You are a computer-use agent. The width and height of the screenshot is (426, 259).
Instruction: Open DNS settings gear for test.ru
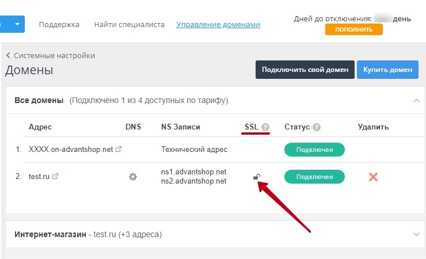133,177
